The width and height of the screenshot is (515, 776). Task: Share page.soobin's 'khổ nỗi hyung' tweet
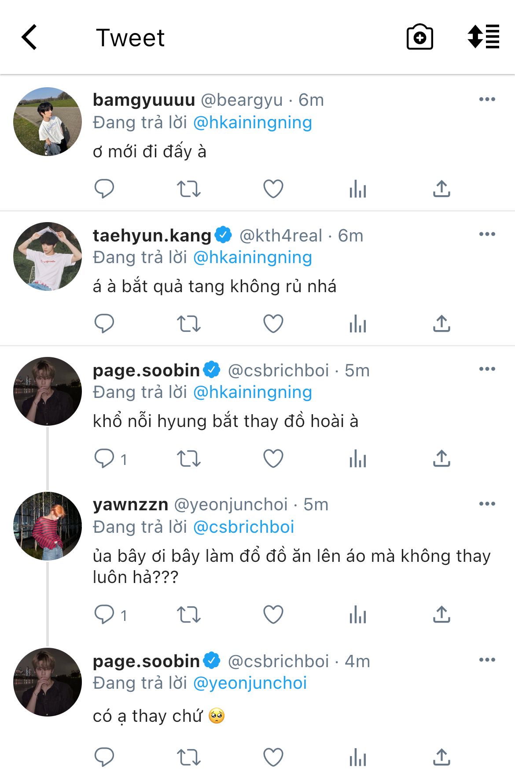441,459
